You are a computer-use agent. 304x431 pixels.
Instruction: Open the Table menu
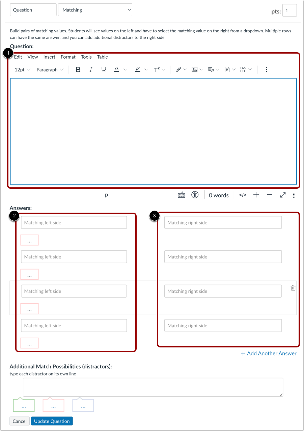coord(102,57)
